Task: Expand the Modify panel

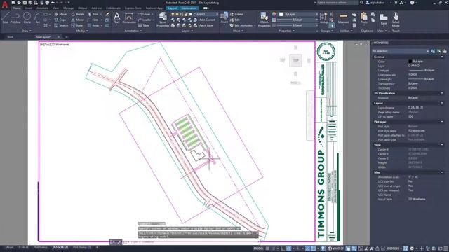Action: (81, 31)
